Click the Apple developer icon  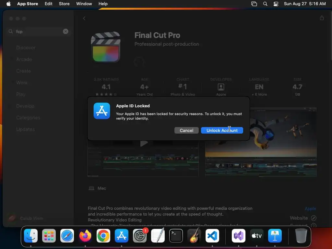[221, 87]
